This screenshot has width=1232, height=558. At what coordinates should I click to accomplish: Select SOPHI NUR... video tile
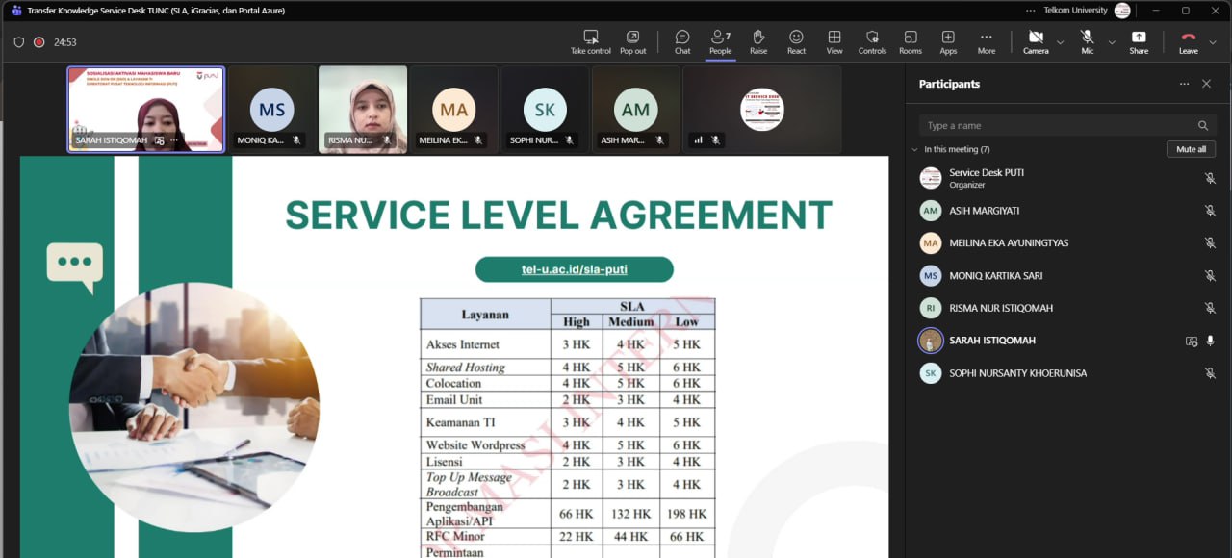click(x=545, y=109)
